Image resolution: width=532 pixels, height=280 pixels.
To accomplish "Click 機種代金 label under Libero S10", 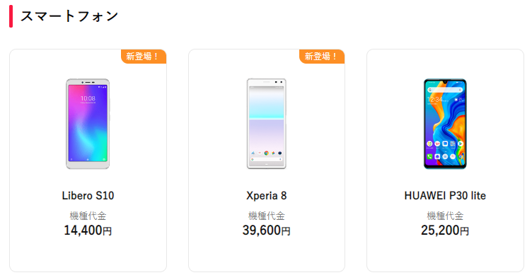I will (x=88, y=216).
